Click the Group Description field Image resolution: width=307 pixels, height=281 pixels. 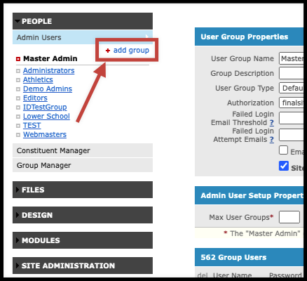coord(292,73)
